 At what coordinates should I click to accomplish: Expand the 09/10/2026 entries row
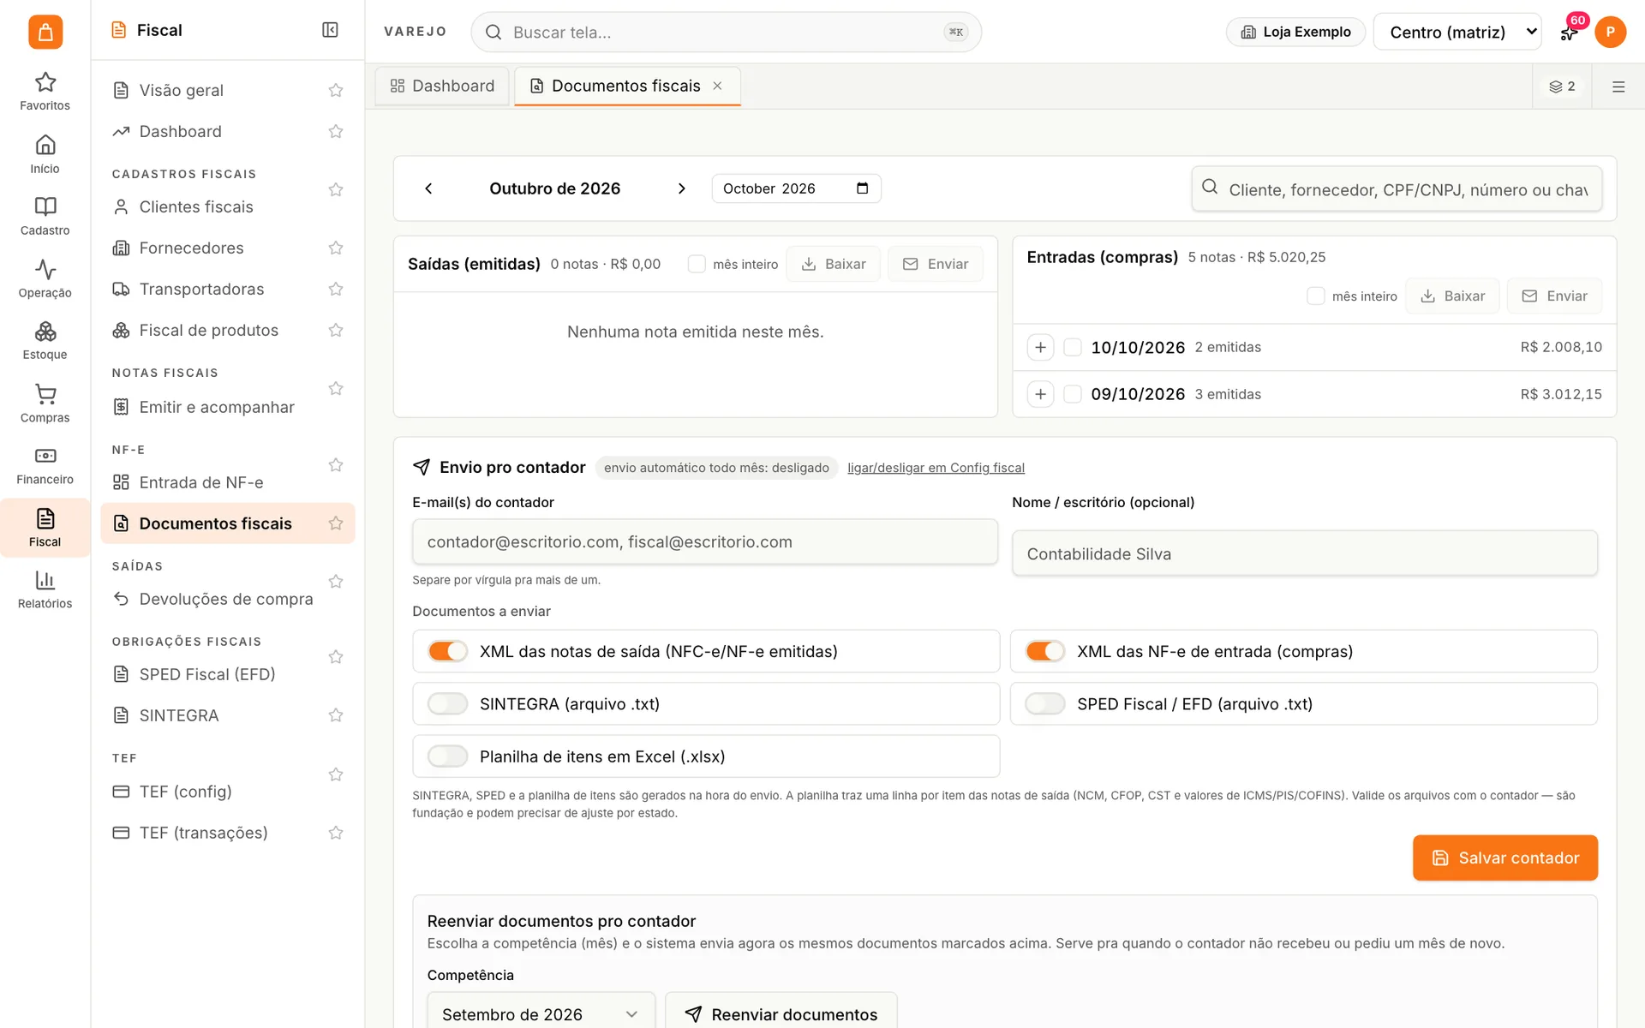pos(1040,394)
